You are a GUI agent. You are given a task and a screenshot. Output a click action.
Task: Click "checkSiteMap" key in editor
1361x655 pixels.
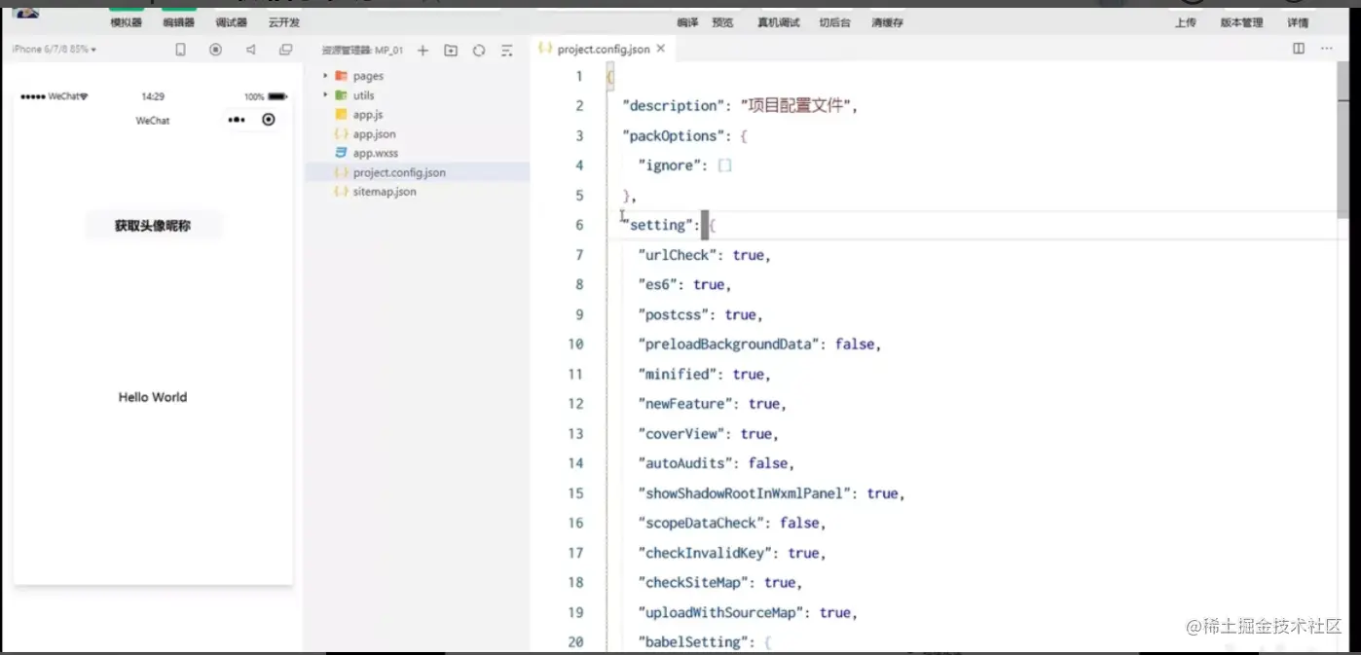point(696,582)
